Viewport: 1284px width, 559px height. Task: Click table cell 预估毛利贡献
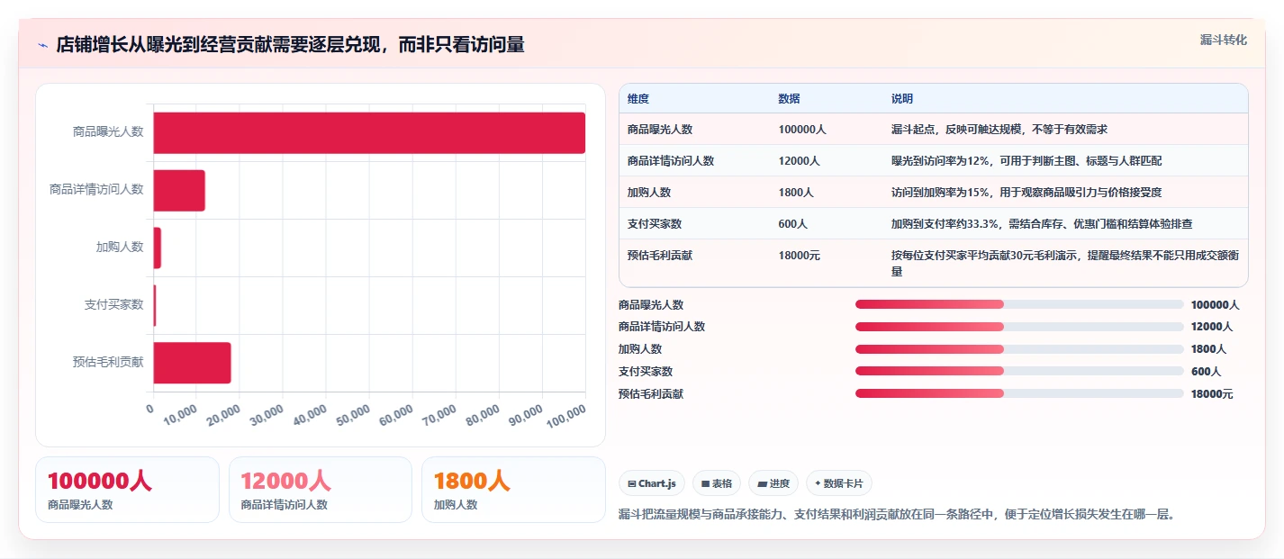point(660,256)
